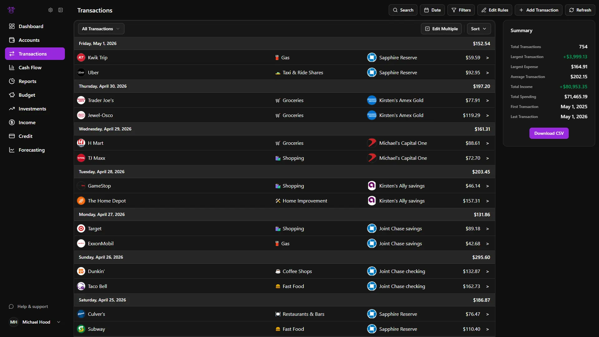
Task: Expand the Michael Hood account menu
Action: [x=59, y=322]
